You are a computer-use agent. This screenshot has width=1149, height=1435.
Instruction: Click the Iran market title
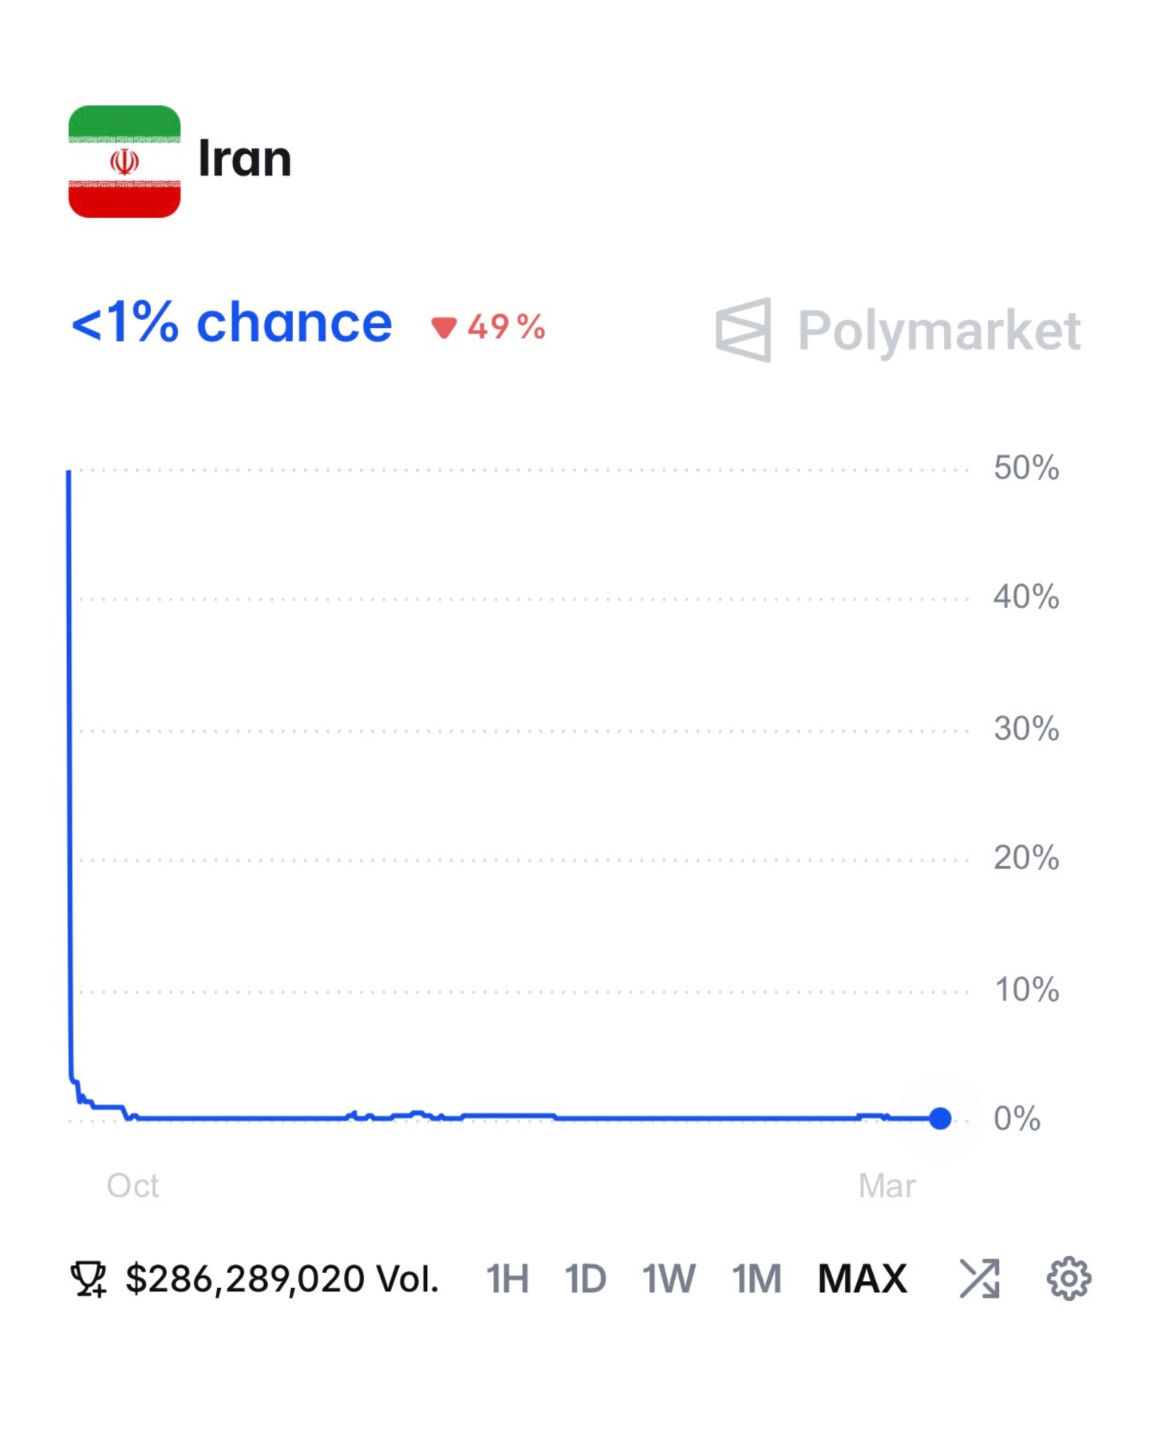(x=244, y=159)
